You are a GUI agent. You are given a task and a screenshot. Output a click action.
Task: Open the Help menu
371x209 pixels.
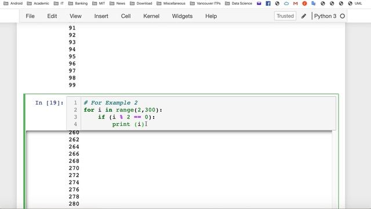(211, 16)
